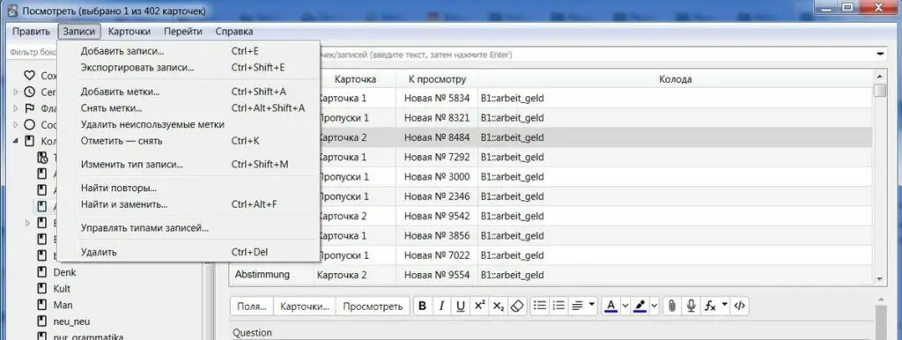902x340 pixels.
Task: Toggle bold formatting in the editor
Action: (422, 306)
